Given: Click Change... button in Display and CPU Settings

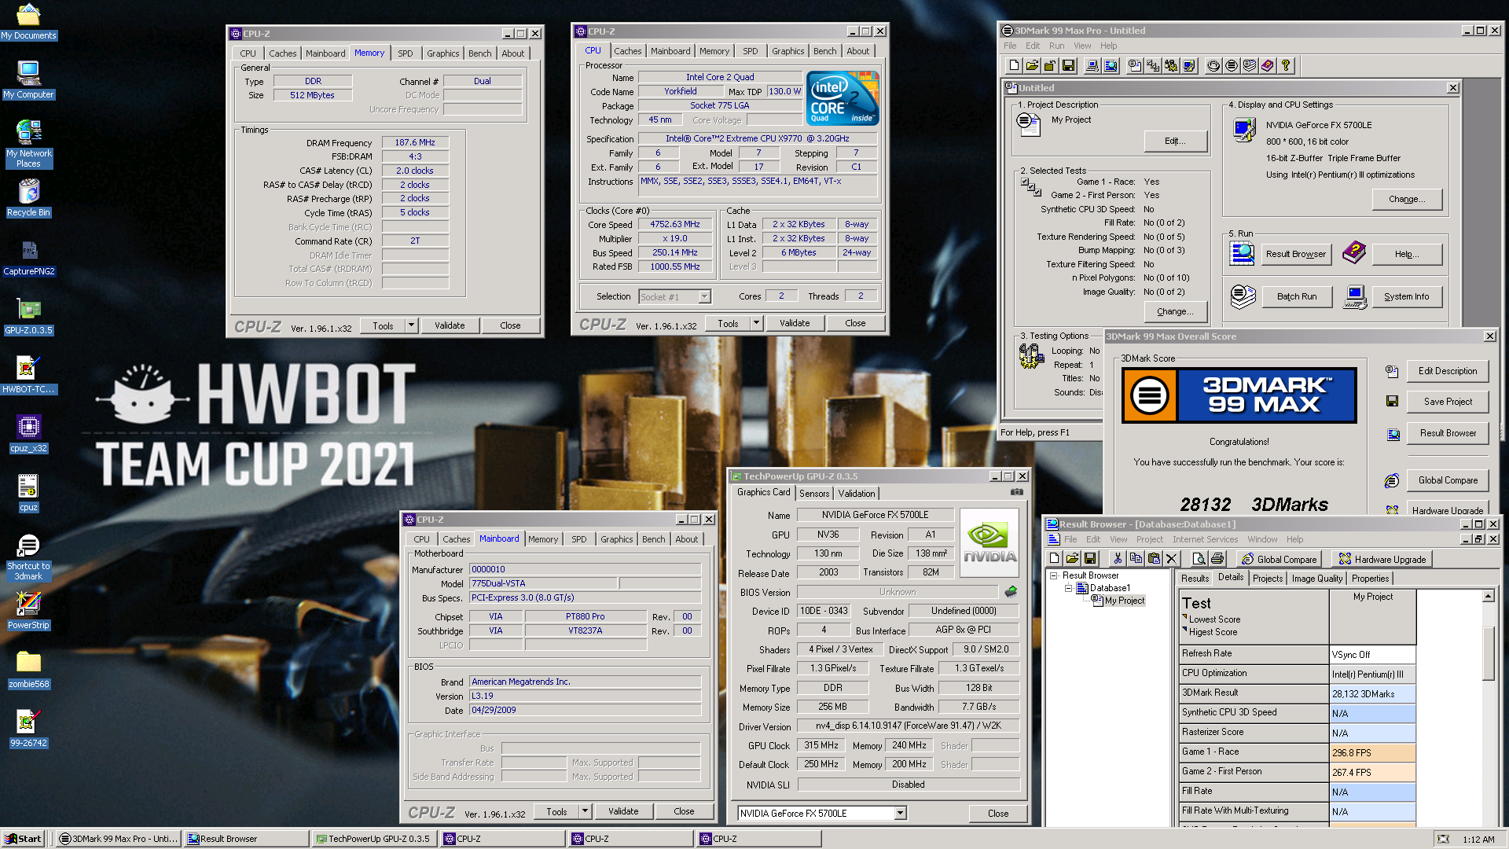Looking at the screenshot, I should [x=1406, y=199].
